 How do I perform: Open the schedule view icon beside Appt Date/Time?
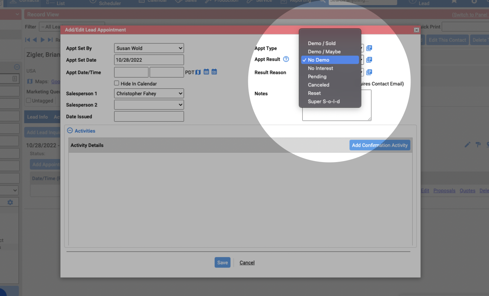(x=214, y=72)
